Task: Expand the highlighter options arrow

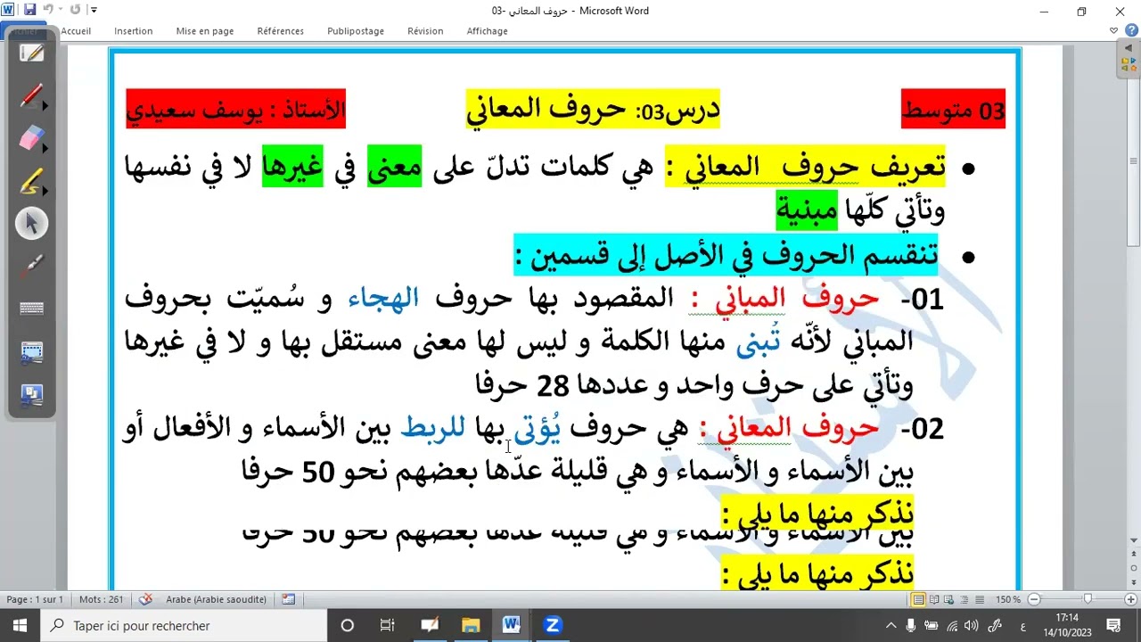Action: (x=45, y=192)
